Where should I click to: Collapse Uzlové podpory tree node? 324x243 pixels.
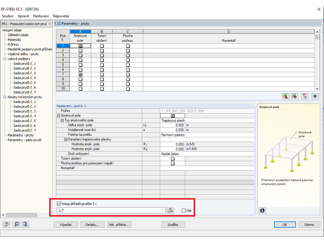click(5, 59)
